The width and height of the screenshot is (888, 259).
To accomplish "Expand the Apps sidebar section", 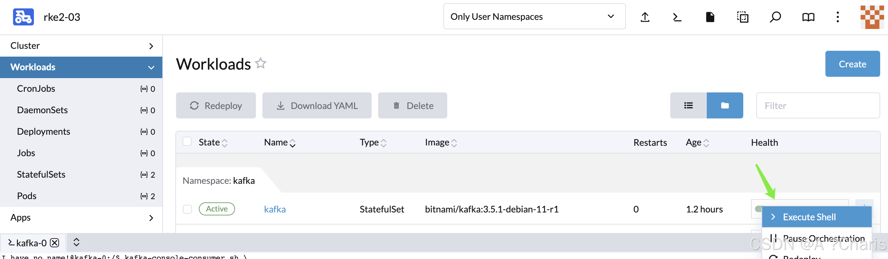I will coord(81,217).
